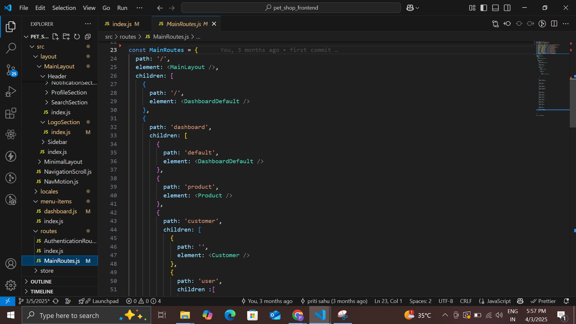Expand the store folder
576x324 pixels.
click(x=47, y=271)
